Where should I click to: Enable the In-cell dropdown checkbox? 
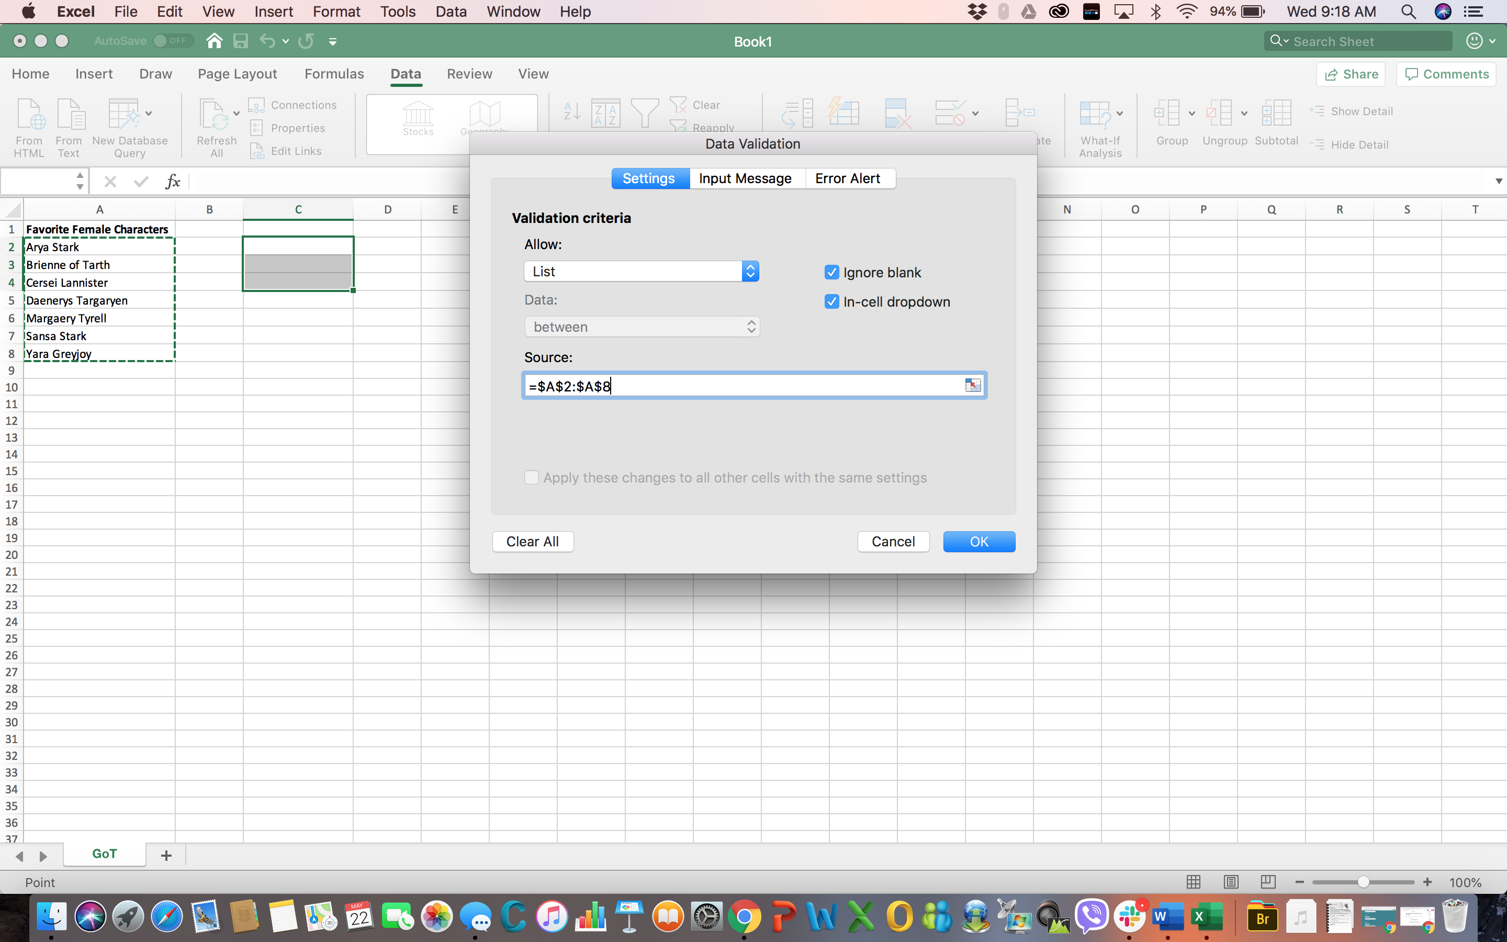831,300
